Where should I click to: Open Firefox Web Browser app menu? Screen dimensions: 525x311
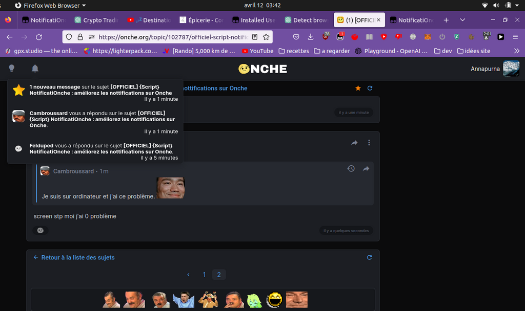coord(51,5)
